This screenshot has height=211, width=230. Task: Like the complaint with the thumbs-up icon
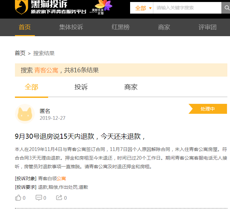[x=18, y=198]
